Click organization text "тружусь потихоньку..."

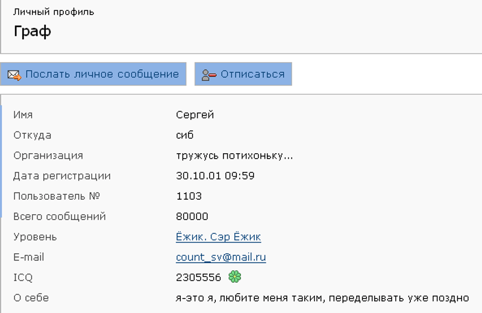(x=234, y=156)
